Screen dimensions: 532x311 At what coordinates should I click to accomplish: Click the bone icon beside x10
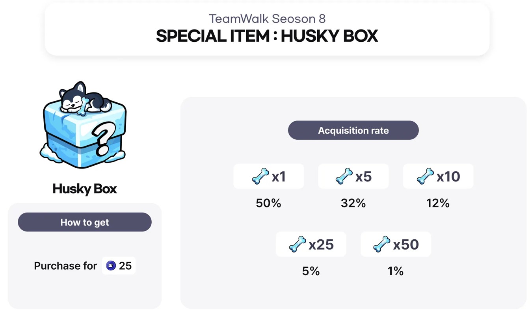pyautogui.click(x=425, y=176)
